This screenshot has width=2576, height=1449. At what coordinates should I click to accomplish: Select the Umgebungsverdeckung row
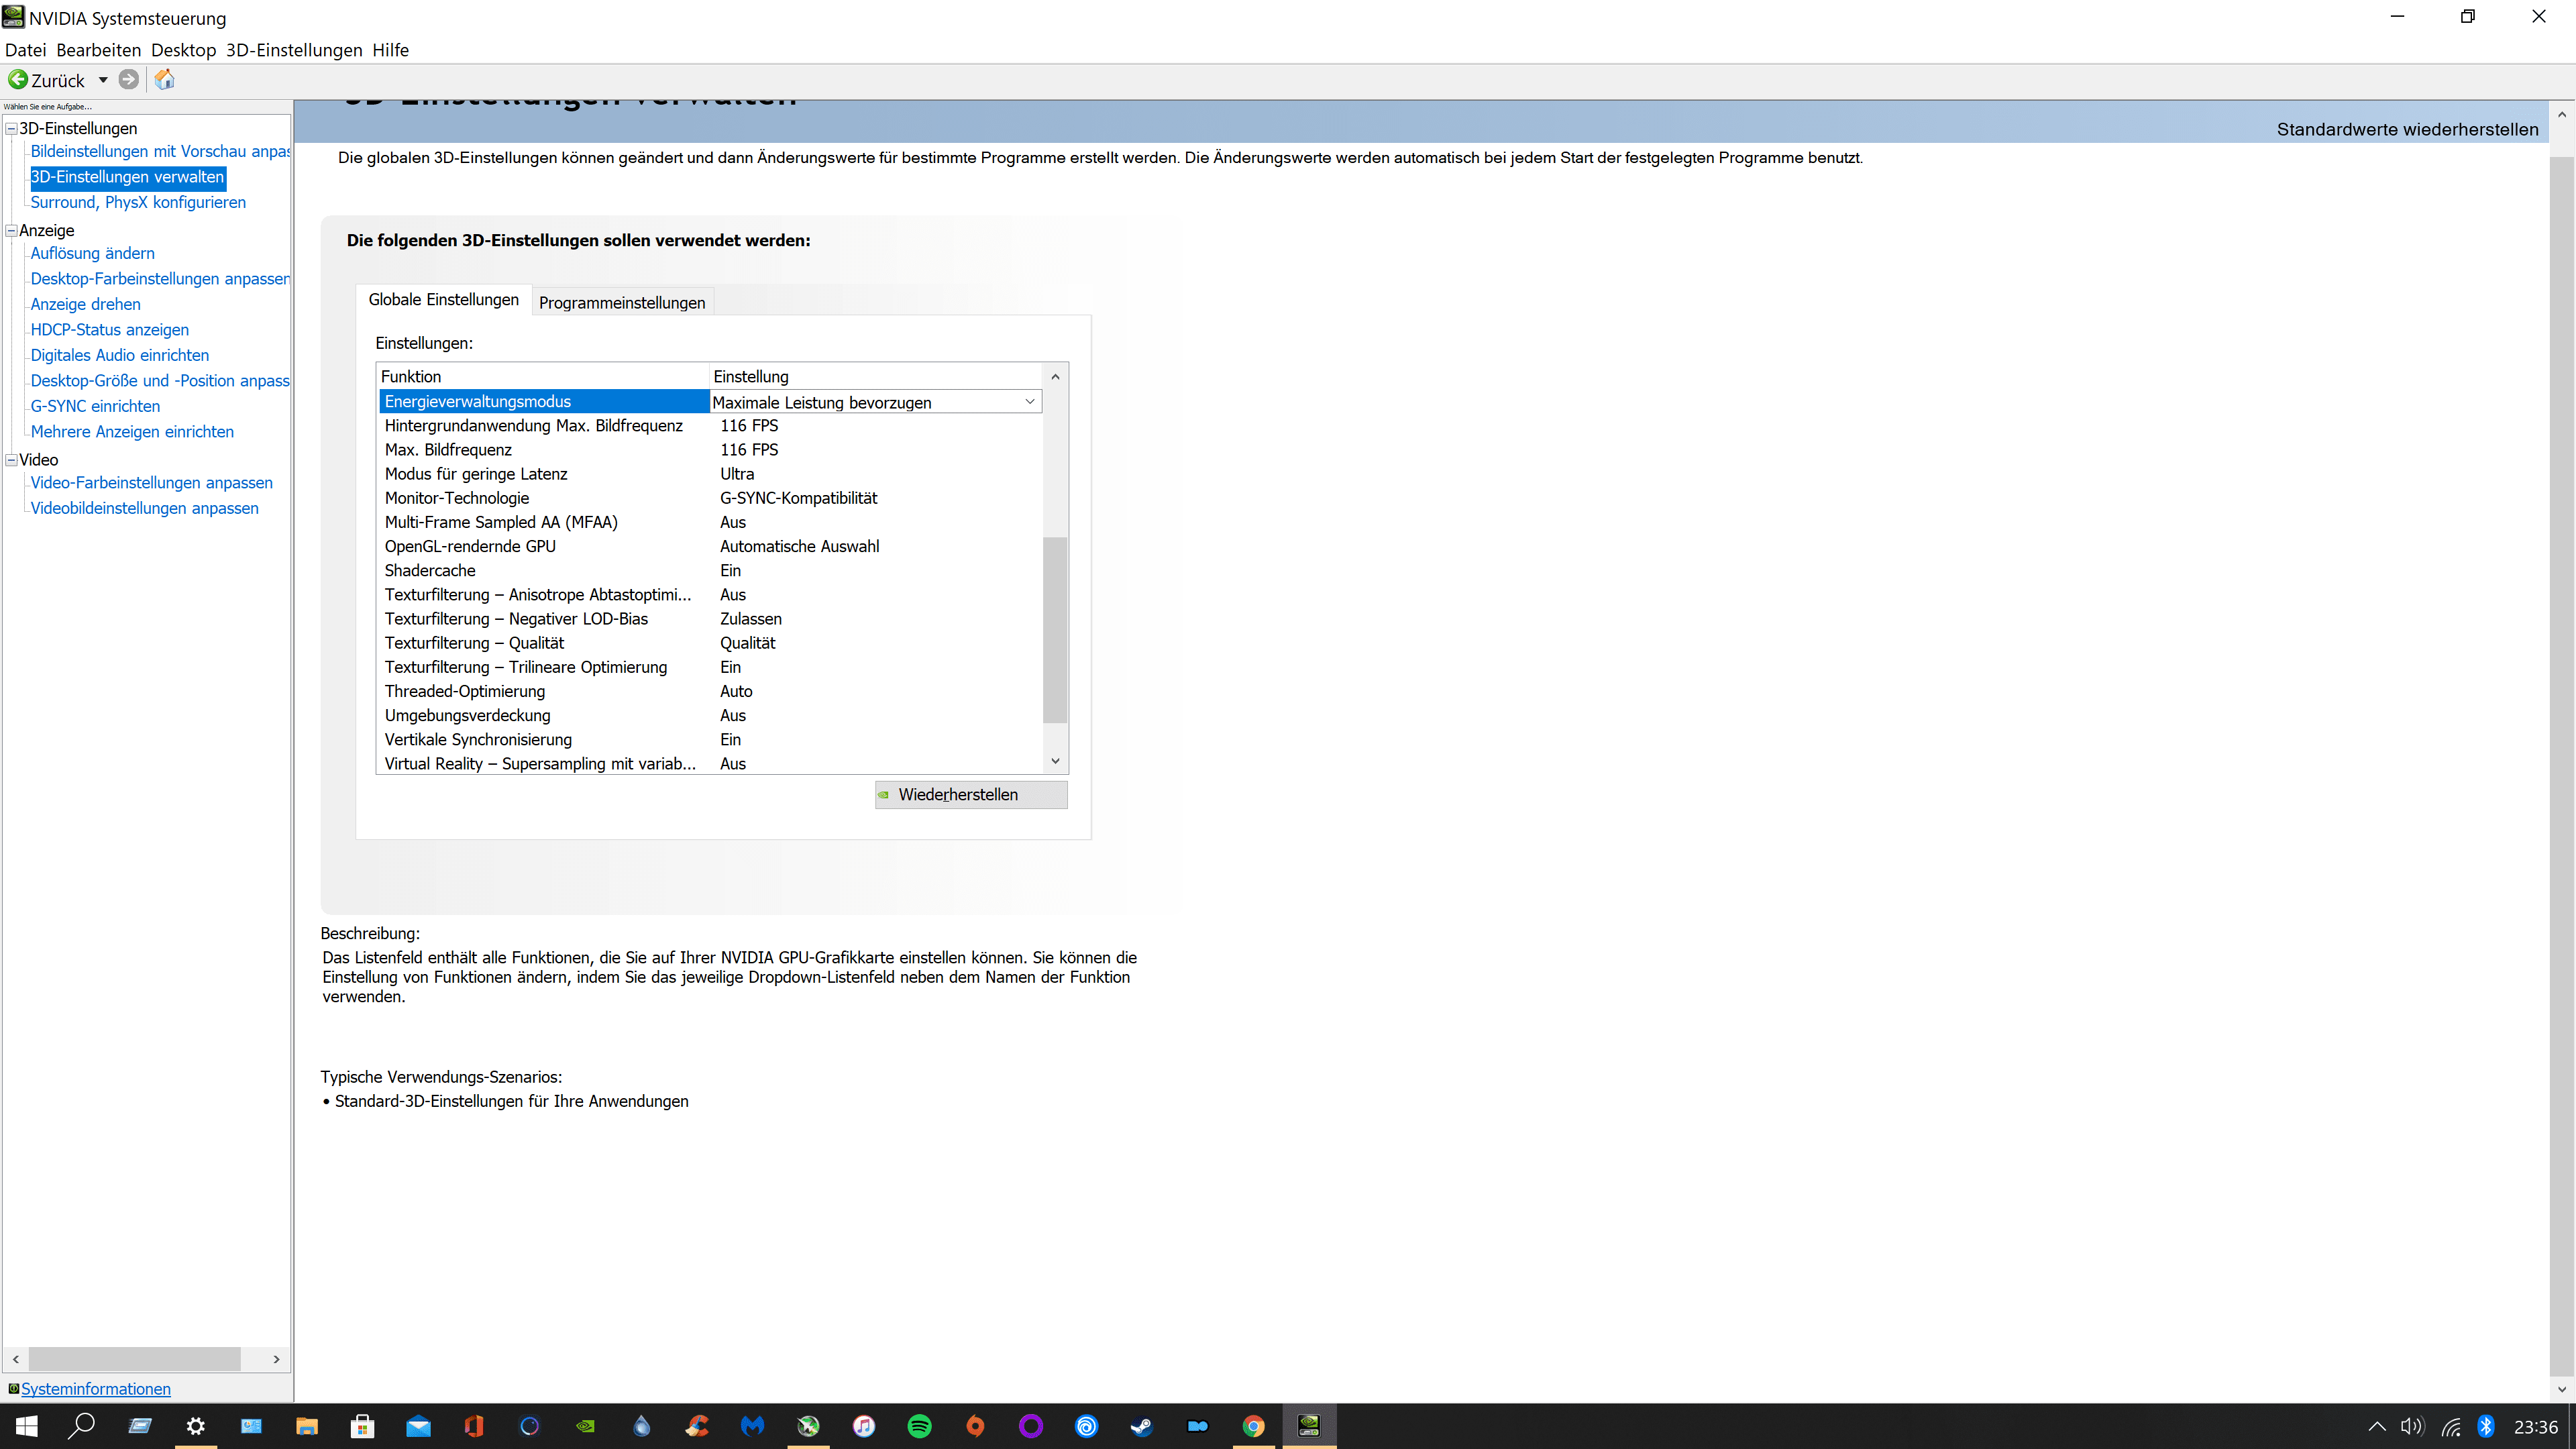tap(710, 716)
